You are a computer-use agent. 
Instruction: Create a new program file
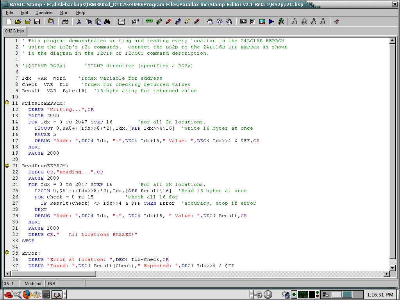9,21
